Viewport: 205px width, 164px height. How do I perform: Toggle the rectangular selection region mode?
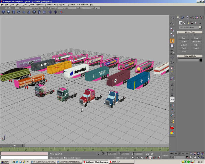172,46
